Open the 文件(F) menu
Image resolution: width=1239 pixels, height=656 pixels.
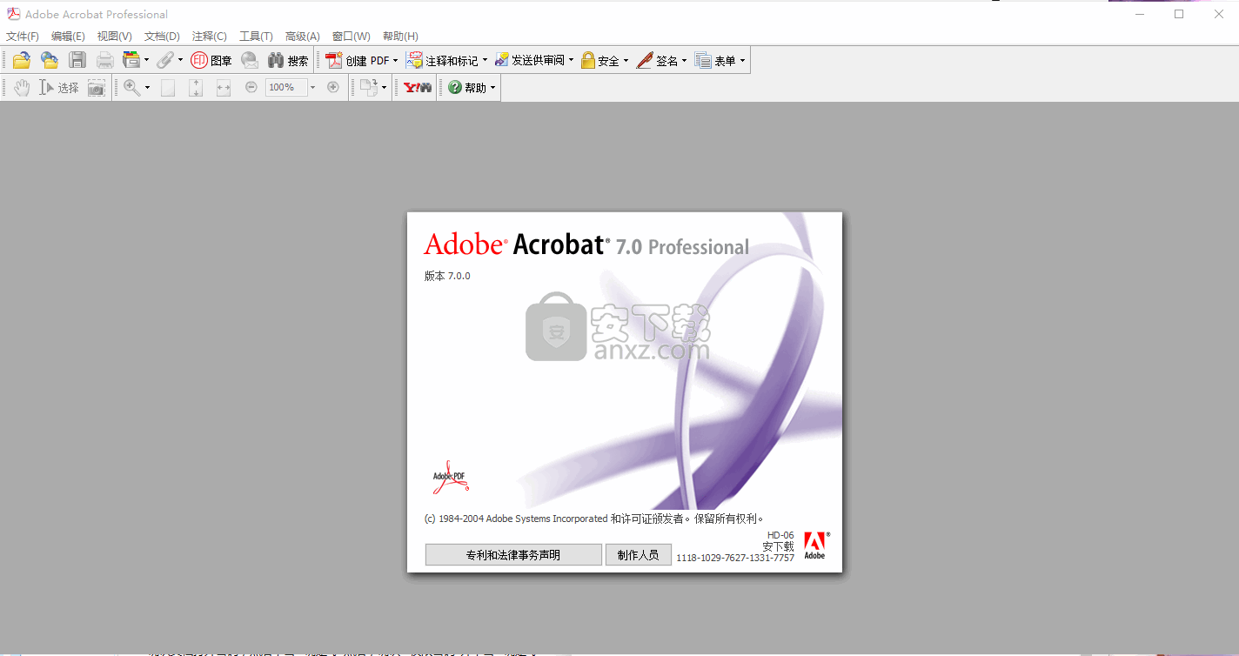23,36
